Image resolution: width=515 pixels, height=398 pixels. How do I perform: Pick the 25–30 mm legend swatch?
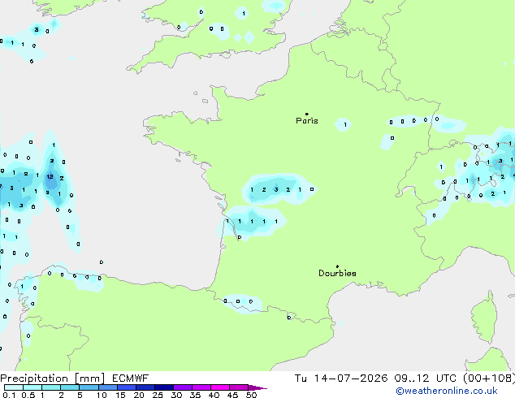[x=163, y=387]
